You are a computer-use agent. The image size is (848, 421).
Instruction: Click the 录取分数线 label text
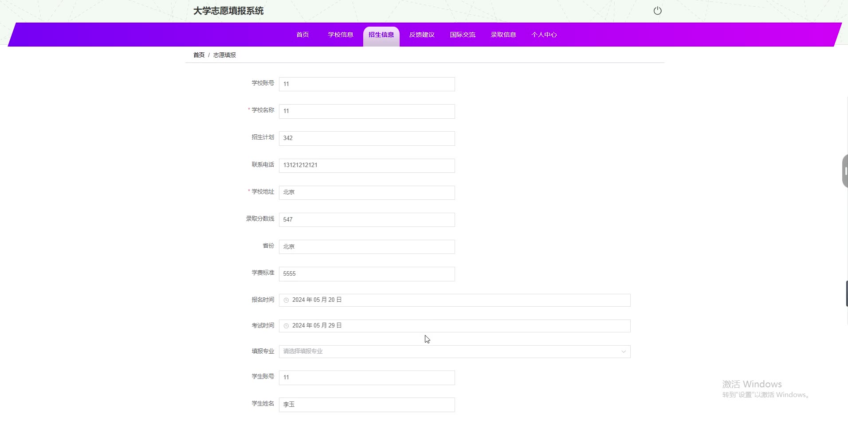(x=260, y=218)
